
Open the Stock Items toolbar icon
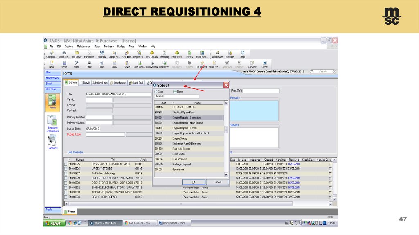(x=63, y=54)
